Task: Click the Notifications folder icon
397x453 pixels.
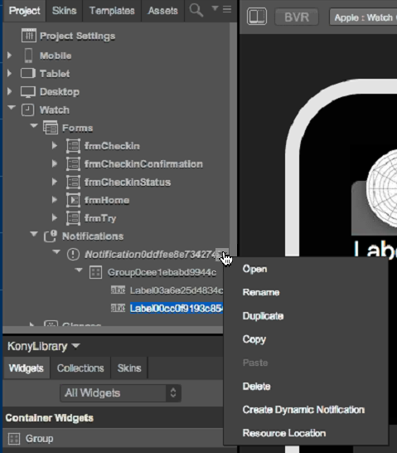Action: 51,236
